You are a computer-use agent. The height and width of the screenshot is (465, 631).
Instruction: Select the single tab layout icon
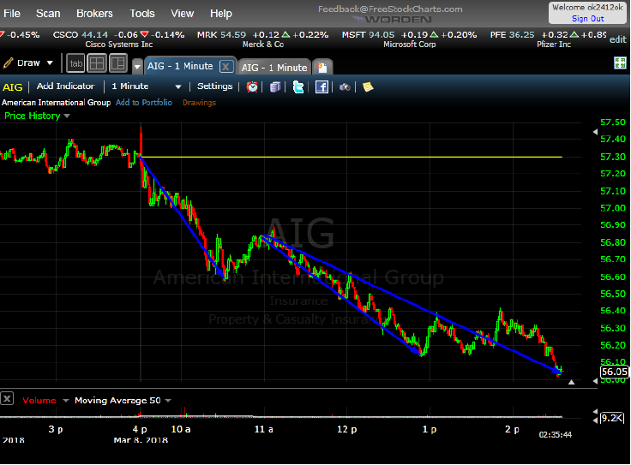75,63
